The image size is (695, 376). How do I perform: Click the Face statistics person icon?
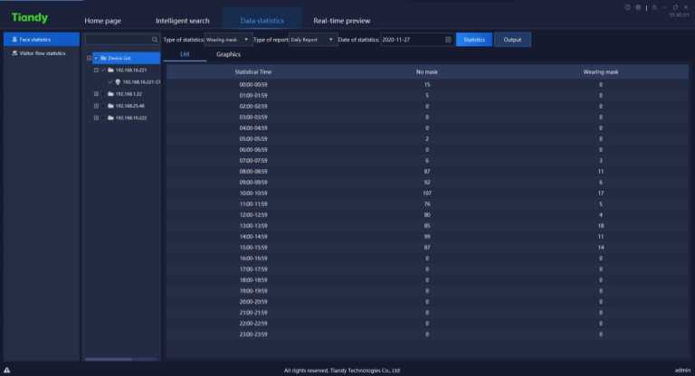coord(14,40)
